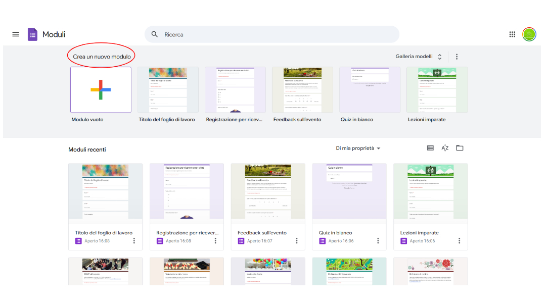Choose Titolo del foglio di lavoro template
The image size is (546, 307).
click(x=168, y=90)
